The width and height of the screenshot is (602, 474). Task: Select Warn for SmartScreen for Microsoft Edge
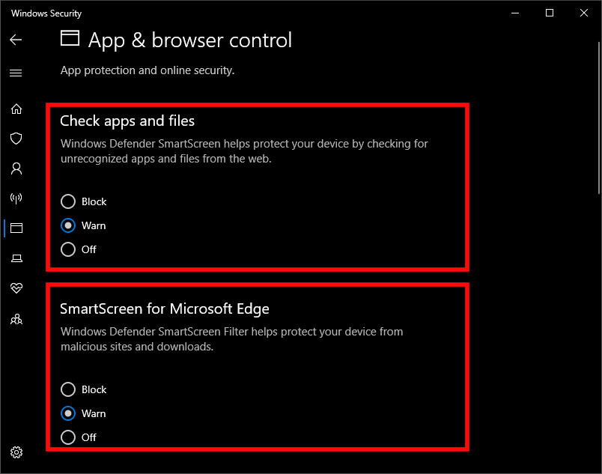click(68, 413)
